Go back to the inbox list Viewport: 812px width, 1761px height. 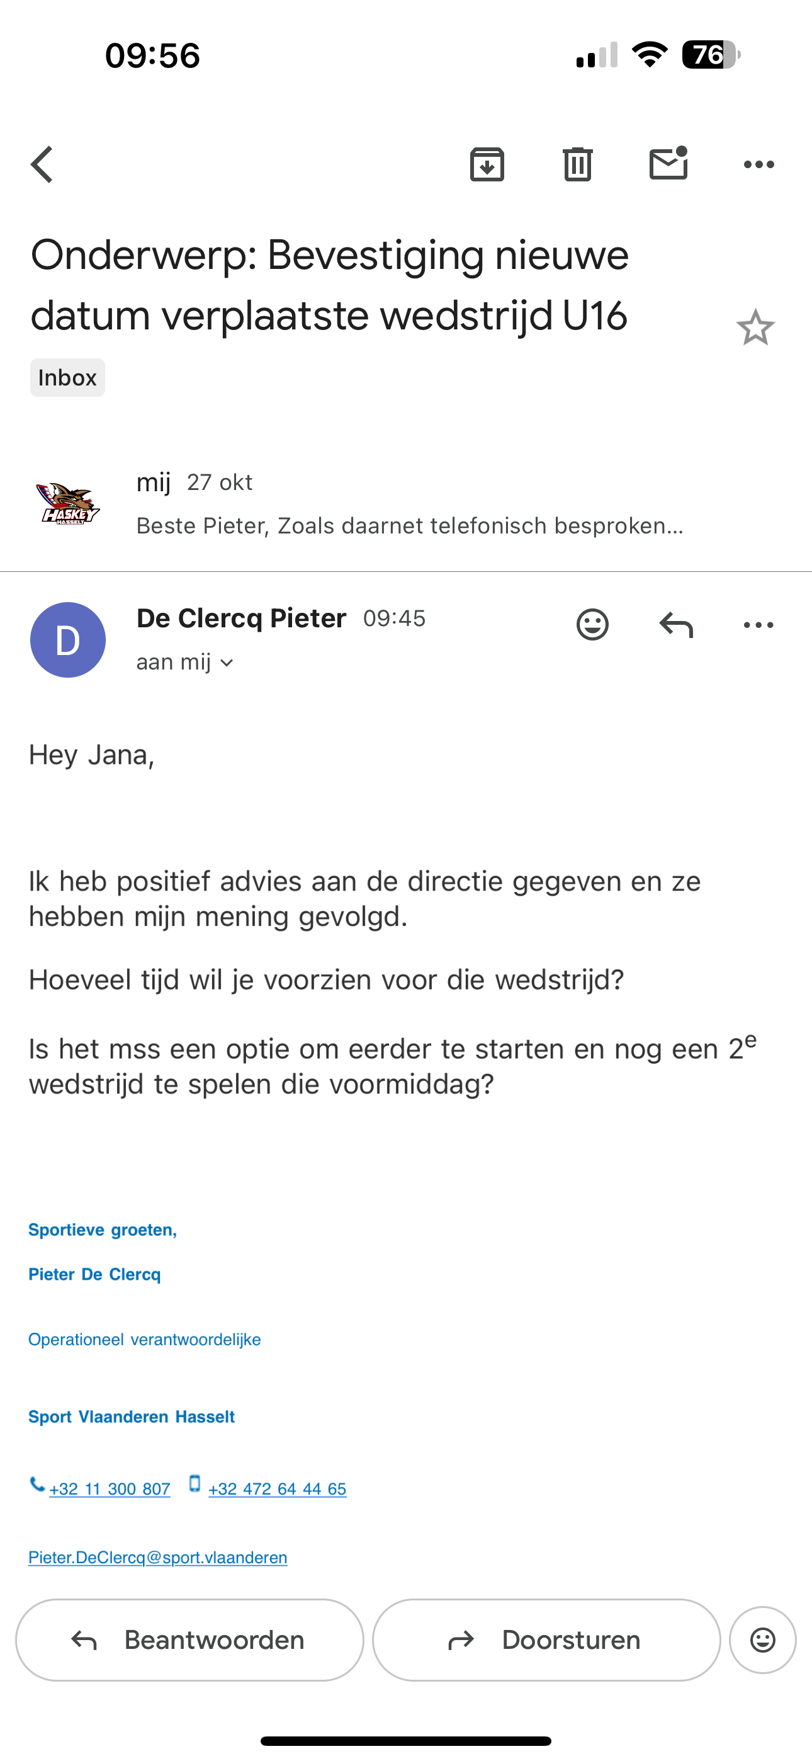[x=42, y=164]
